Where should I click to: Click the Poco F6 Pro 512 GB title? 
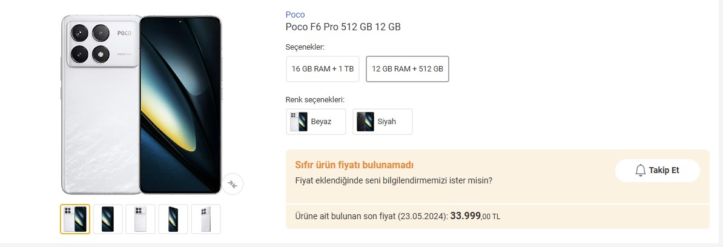coord(343,27)
